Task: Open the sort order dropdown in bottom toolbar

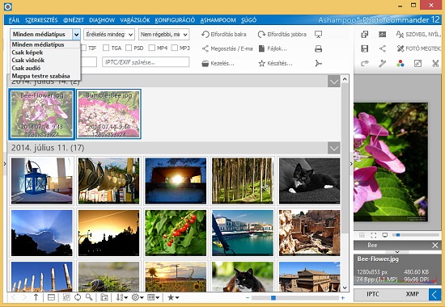Action: pos(122,297)
